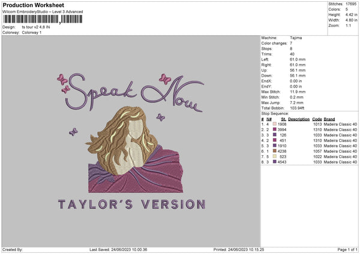Image resolution: width=360 pixels, height=254 pixels.
Task: Click the 'St.' column header
Action: click(x=284, y=119)
